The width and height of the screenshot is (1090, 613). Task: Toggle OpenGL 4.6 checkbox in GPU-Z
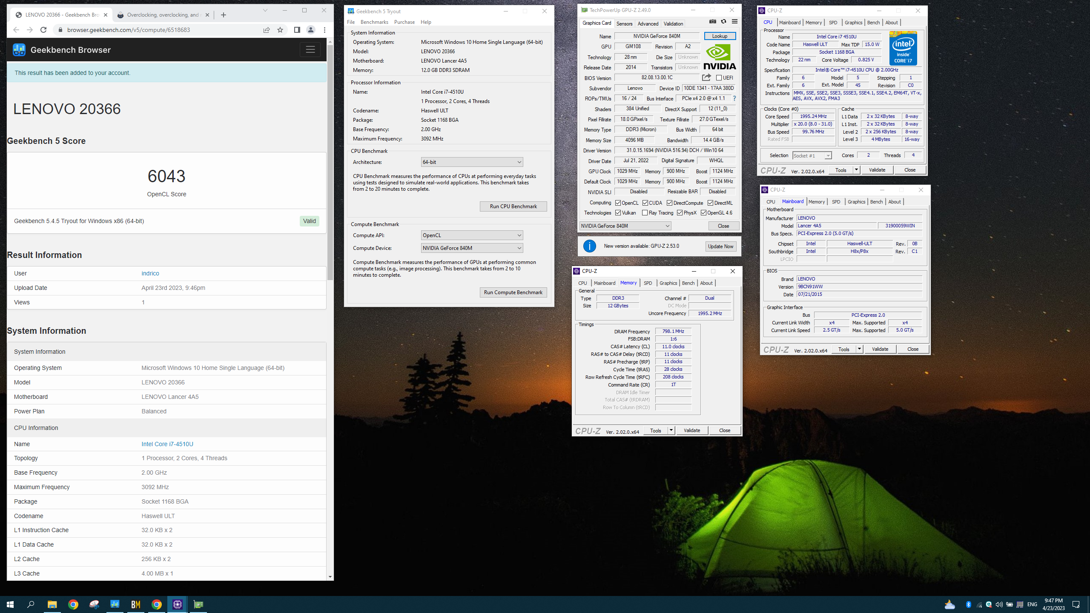(x=703, y=213)
